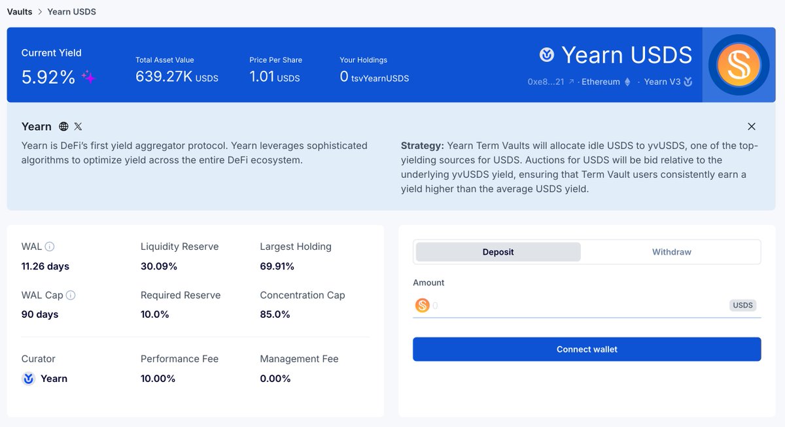Click the Ethereum network label
The image size is (785, 427).
tap(601, 82)
